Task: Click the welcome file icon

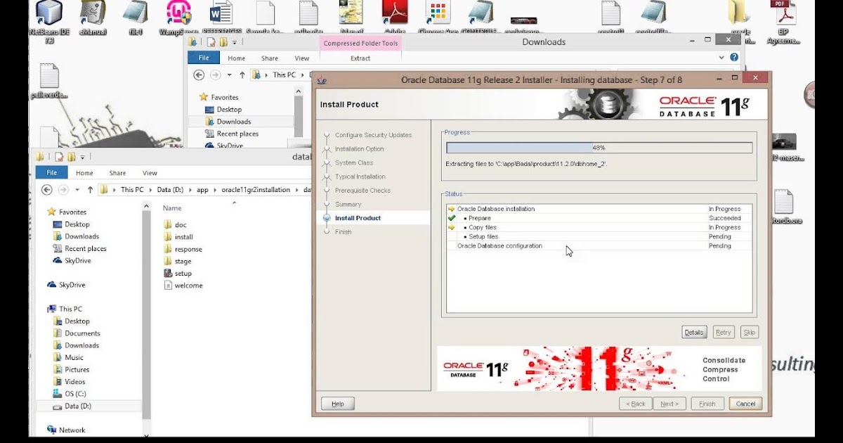Action: (x=168, y=285)
